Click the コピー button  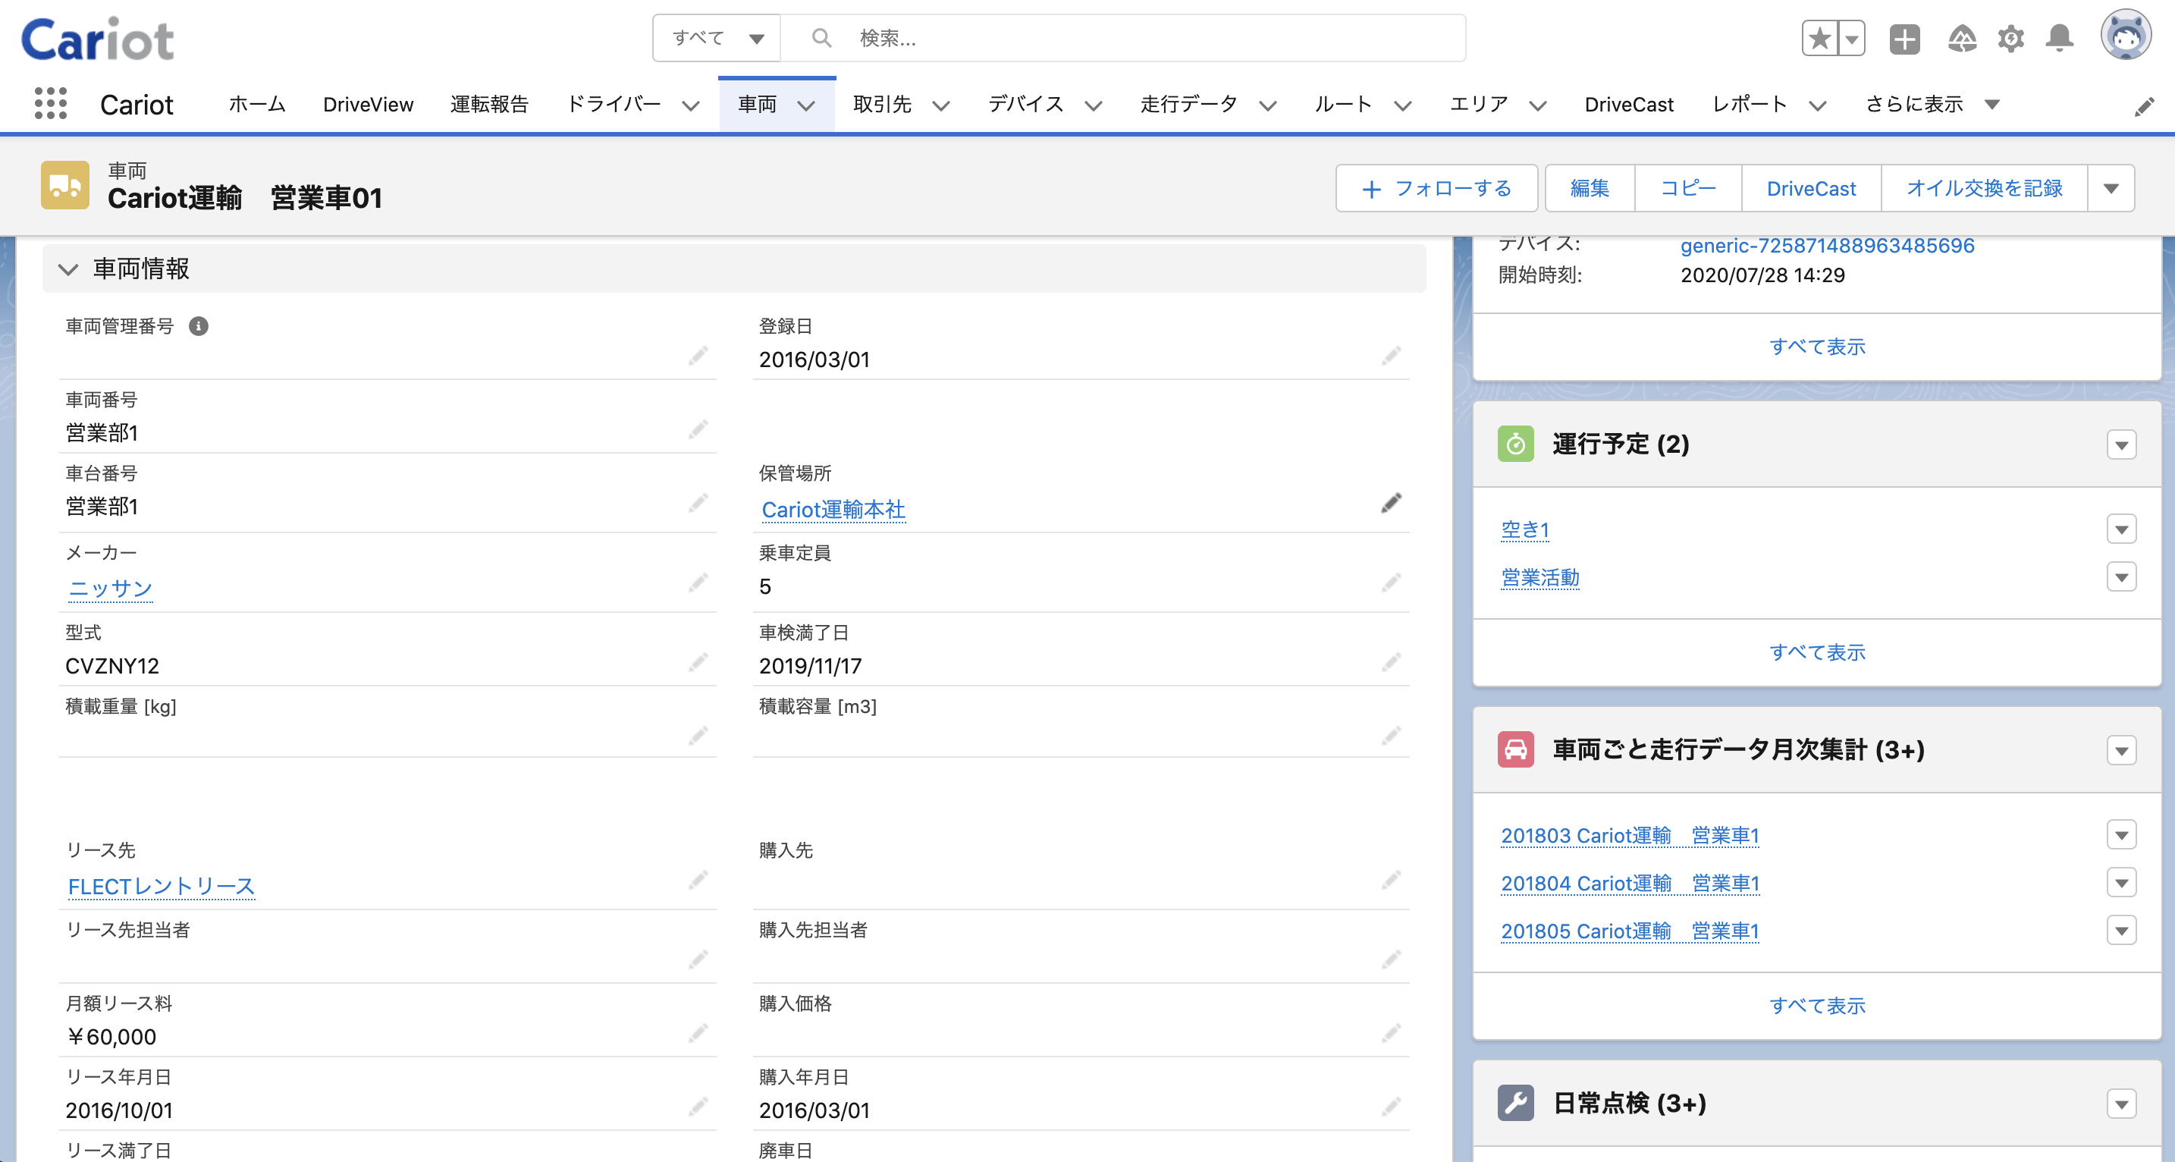click(x=1688, y=188)
